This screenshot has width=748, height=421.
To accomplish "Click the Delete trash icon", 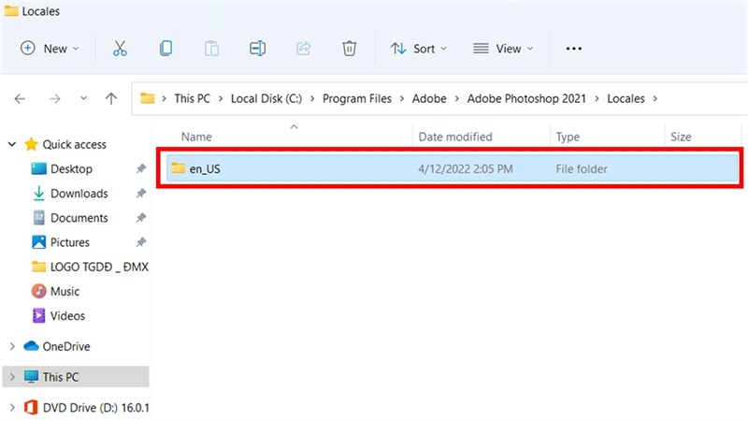I will [x=349, y=49].
